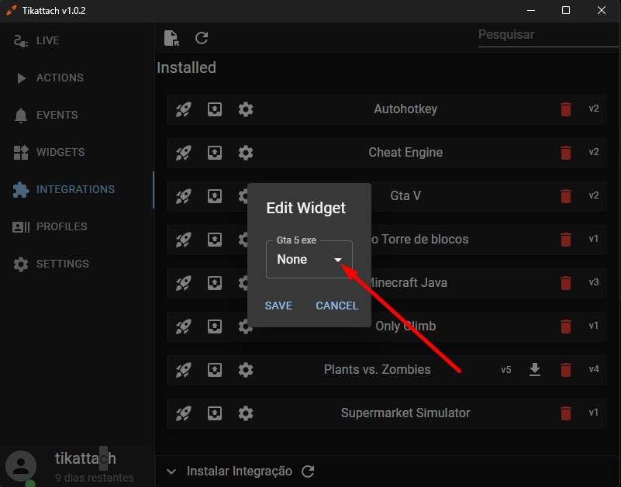This screenshot has width=621, height=487.
Task: Click the tikattach user avatar
Action: pyautogui.click(x=21, y=466)
